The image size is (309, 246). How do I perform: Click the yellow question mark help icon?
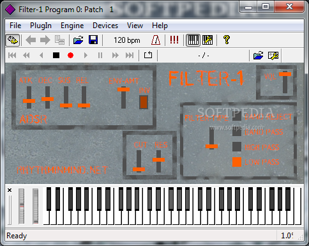(227, 40)
